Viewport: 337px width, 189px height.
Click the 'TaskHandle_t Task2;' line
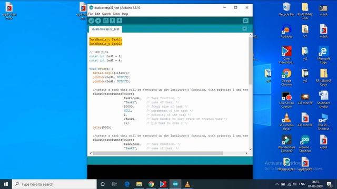[105, 44]
